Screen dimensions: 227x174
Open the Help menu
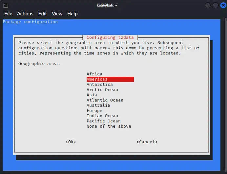click(x=72, y=14)
